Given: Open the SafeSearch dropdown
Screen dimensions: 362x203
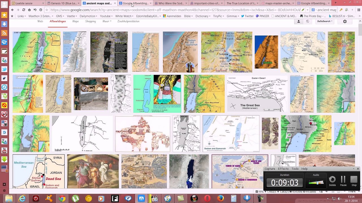Looking at the screenshot, I should point(325,21).
